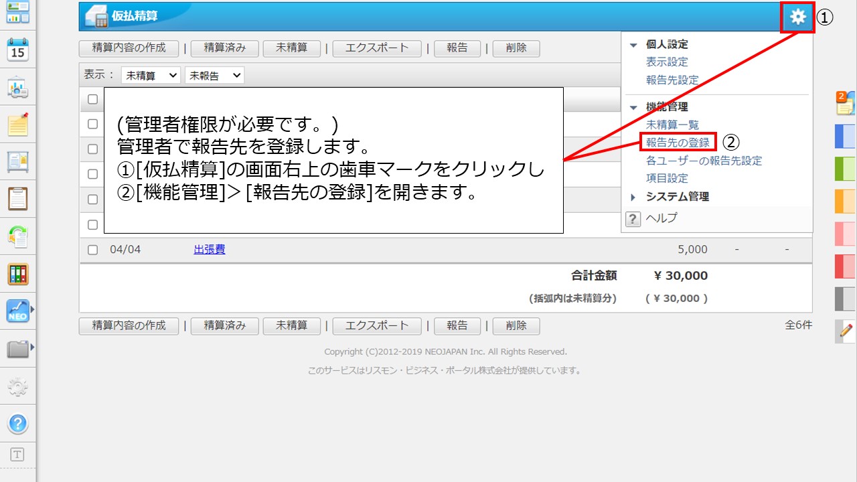Click the top 精算内容の作成 button
Screen dimensions: 857x482
[x=129, y=48]
